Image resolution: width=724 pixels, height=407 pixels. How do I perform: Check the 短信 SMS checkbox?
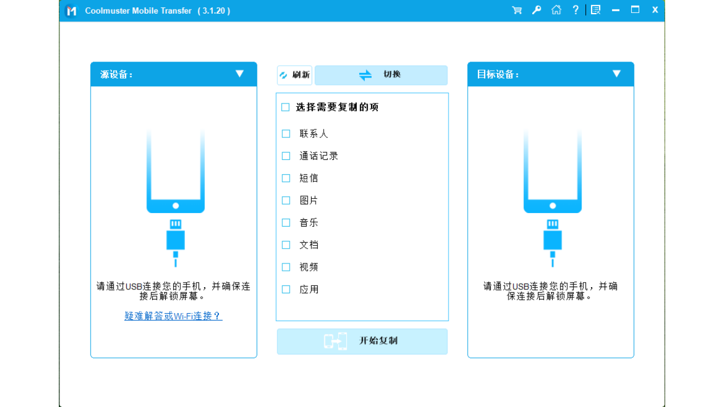286,178
